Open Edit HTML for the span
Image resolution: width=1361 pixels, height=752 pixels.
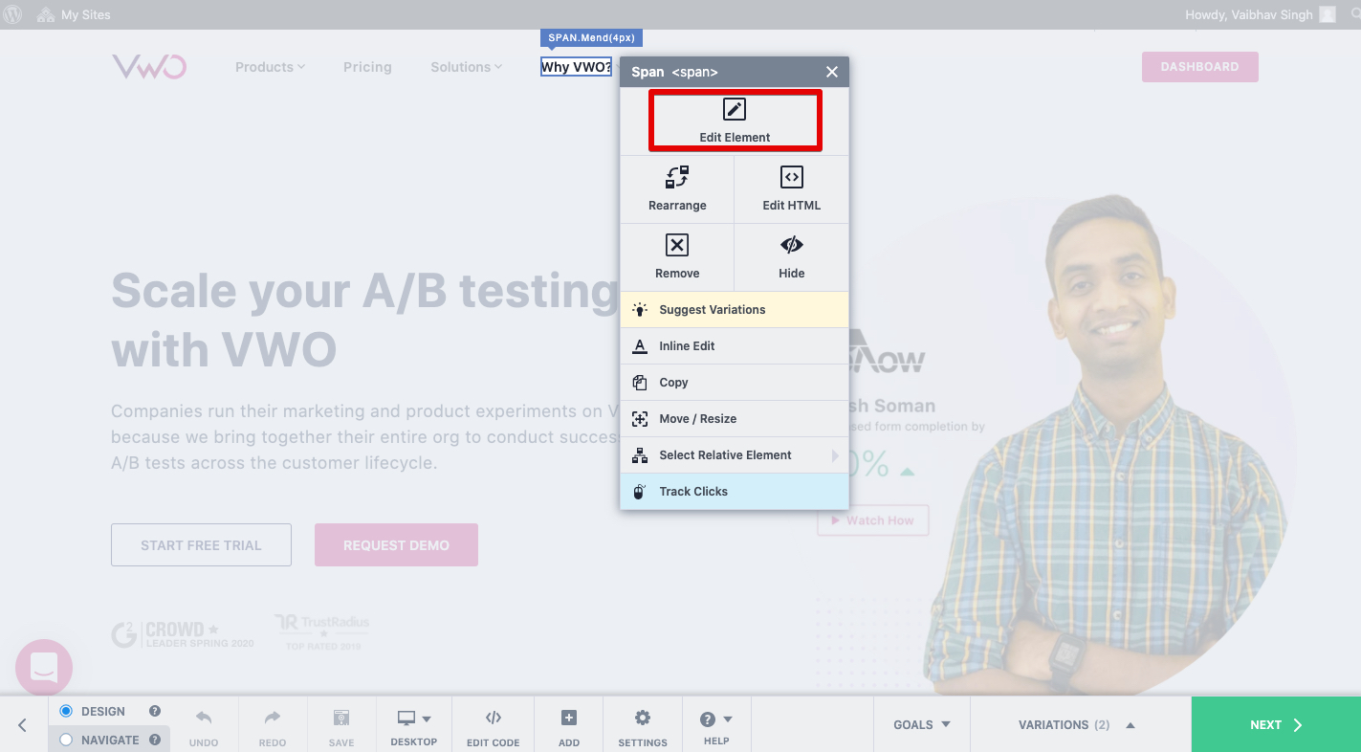[791, 189]
